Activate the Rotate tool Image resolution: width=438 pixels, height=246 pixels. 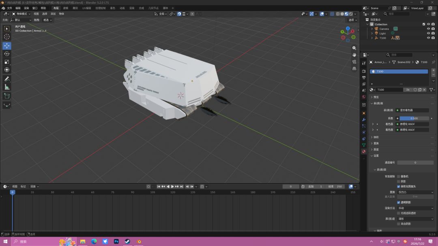[7, 54]
